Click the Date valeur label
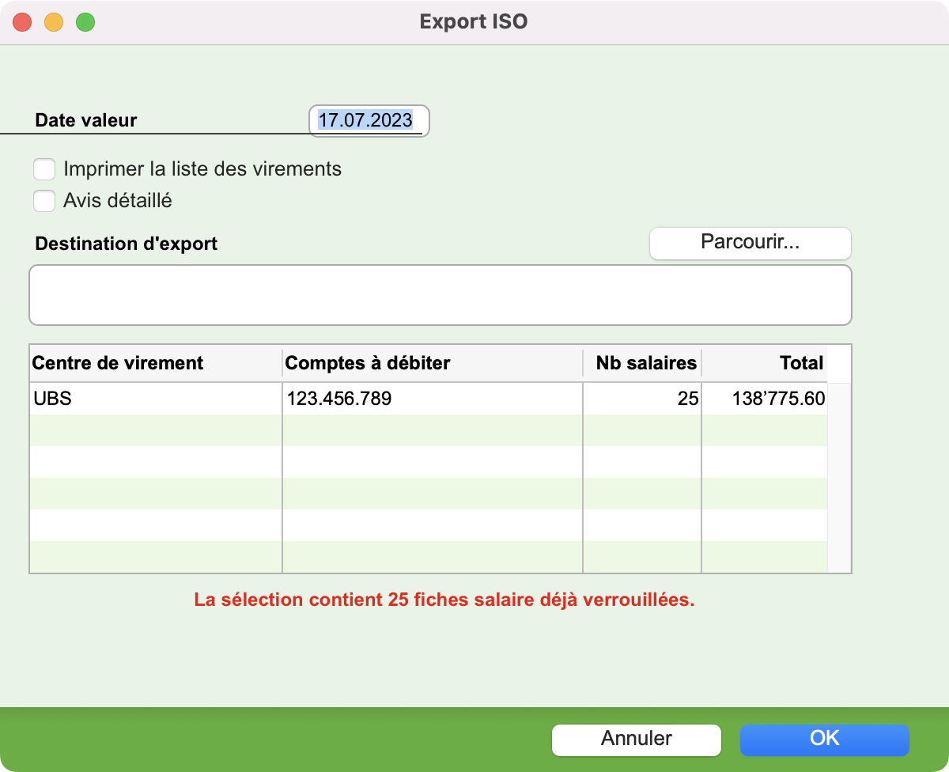 click(x=86, y=120)
